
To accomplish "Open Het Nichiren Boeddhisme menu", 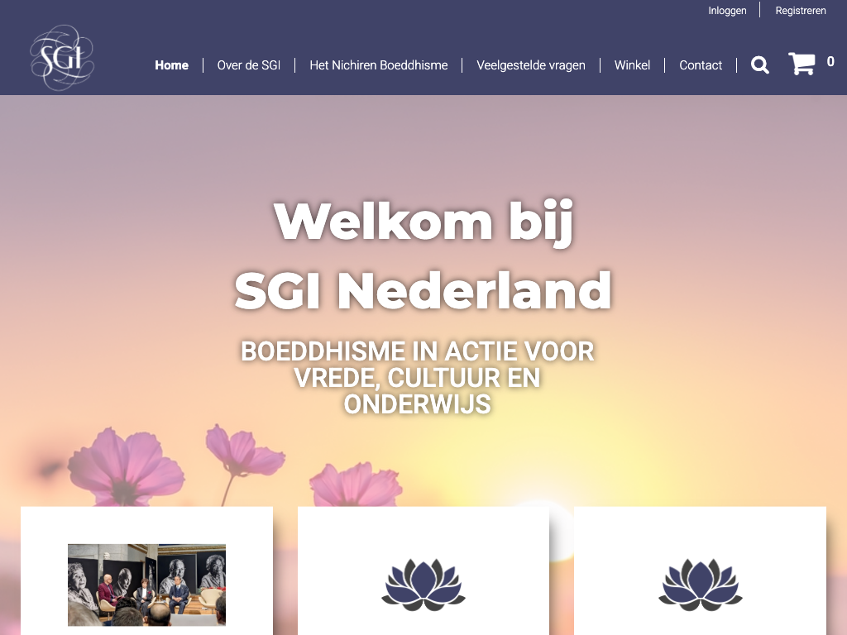I will (379, 65).
